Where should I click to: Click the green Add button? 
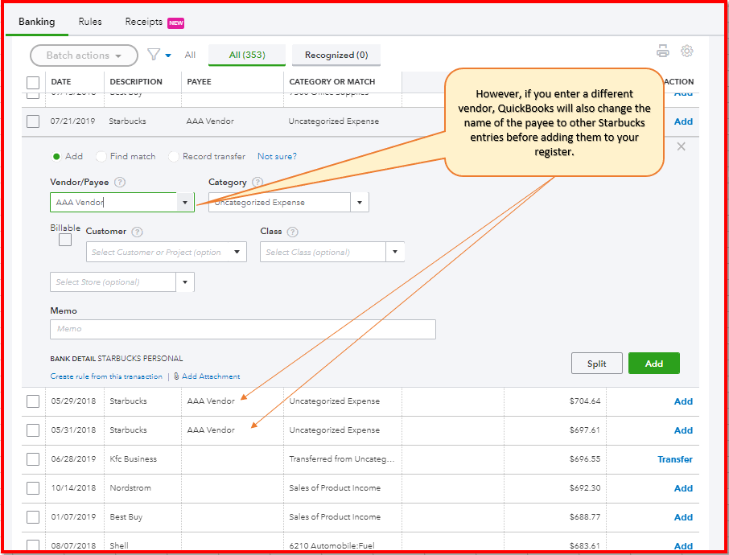(653, 364)
